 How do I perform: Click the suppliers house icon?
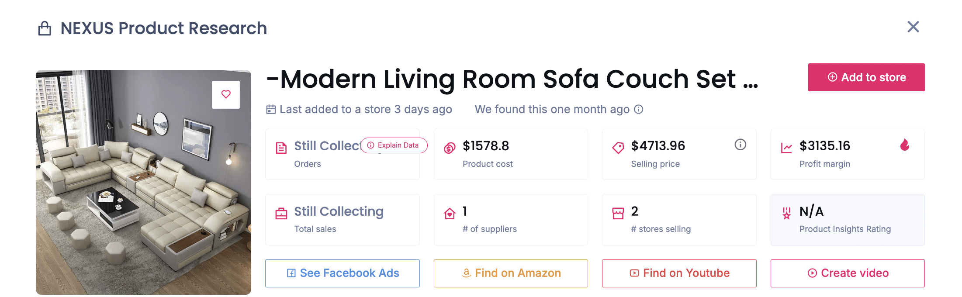coord(450,214)
